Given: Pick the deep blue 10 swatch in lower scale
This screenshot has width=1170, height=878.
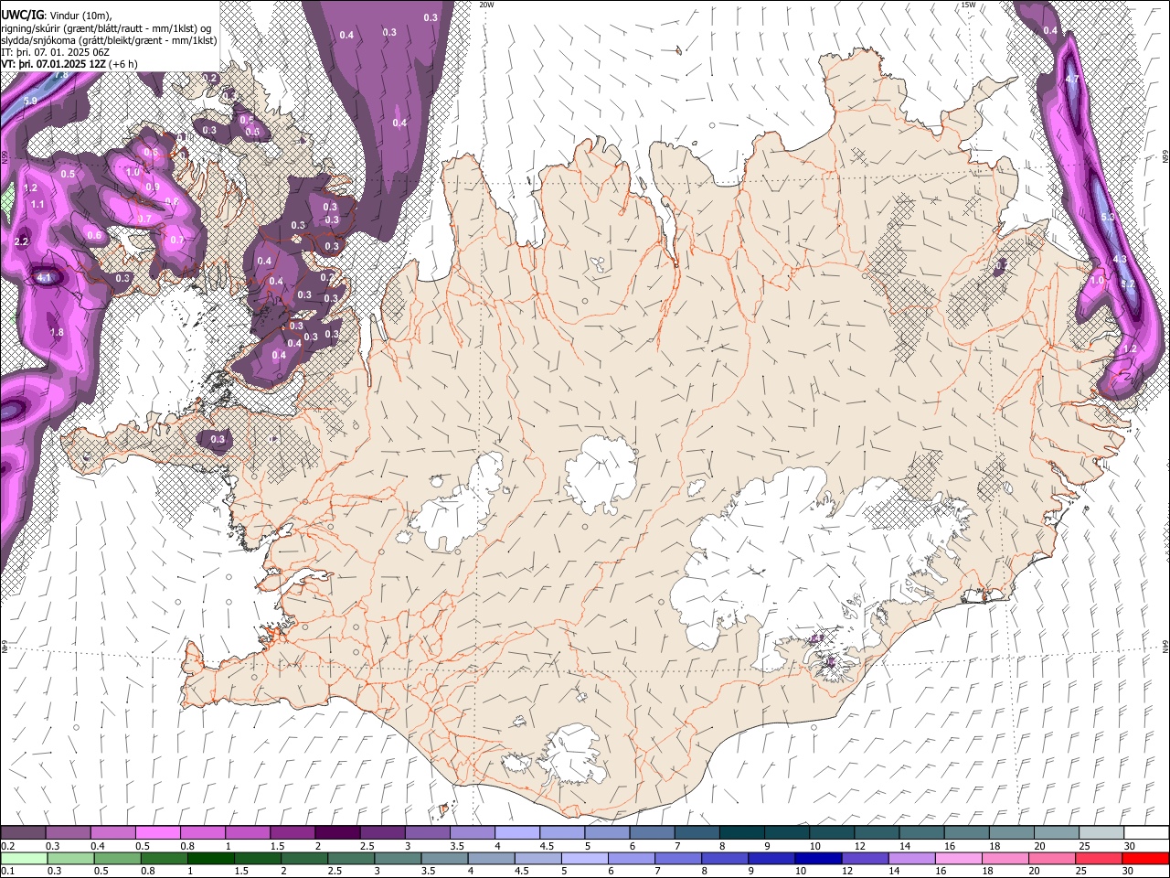Looking at the screenshot, I should click(818, 858).
